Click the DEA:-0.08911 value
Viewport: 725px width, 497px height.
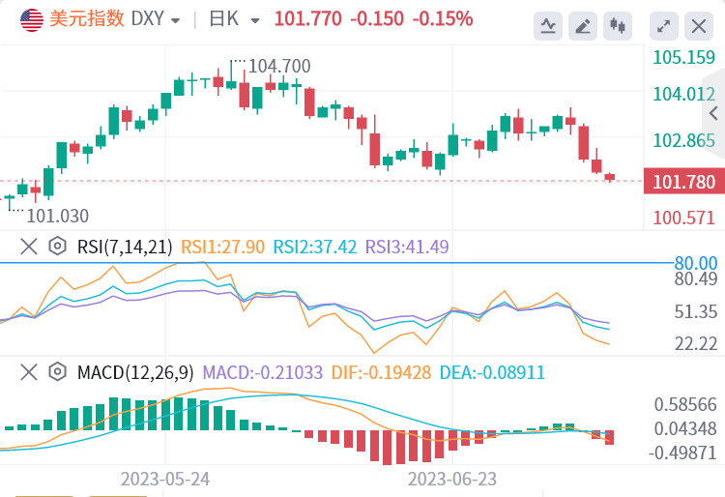coord(492,372)
